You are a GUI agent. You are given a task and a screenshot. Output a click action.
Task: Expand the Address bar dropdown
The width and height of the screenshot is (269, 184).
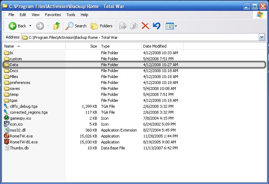[262, 37]
